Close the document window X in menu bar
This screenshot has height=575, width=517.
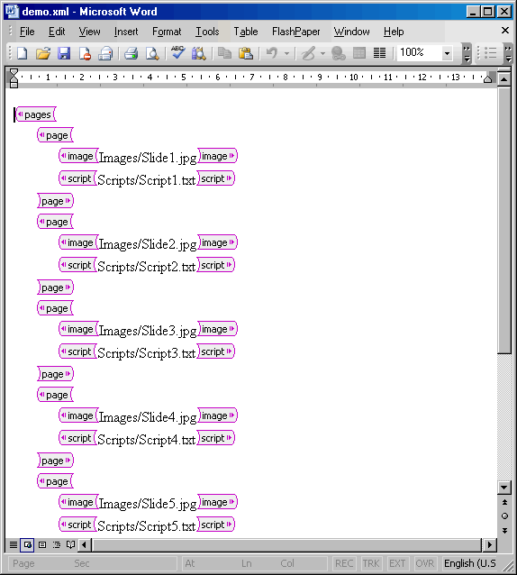pyautogui.click(x=505, y=31)
